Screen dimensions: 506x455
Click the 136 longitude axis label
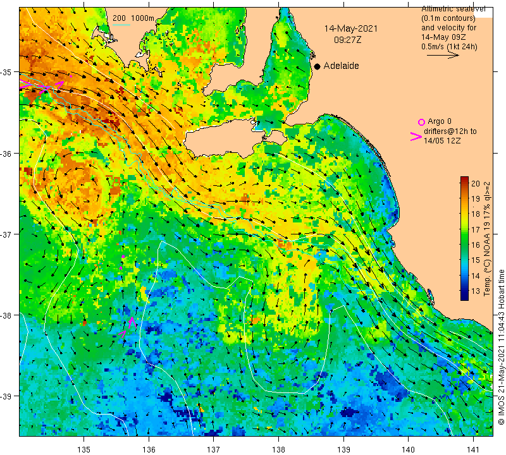pyautogui.click(x=149, y=449)
